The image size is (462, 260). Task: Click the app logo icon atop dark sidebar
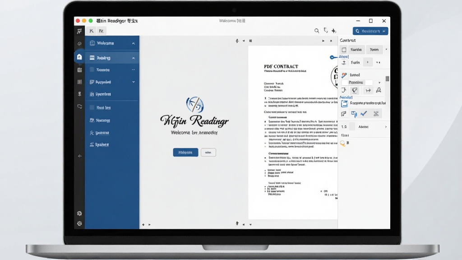click(79, 31)
